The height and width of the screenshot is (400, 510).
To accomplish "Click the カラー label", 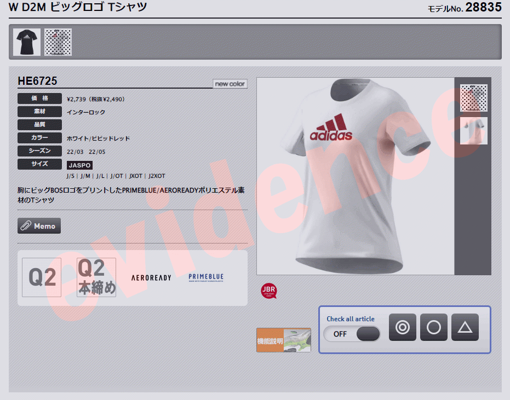I will point(39,138).
